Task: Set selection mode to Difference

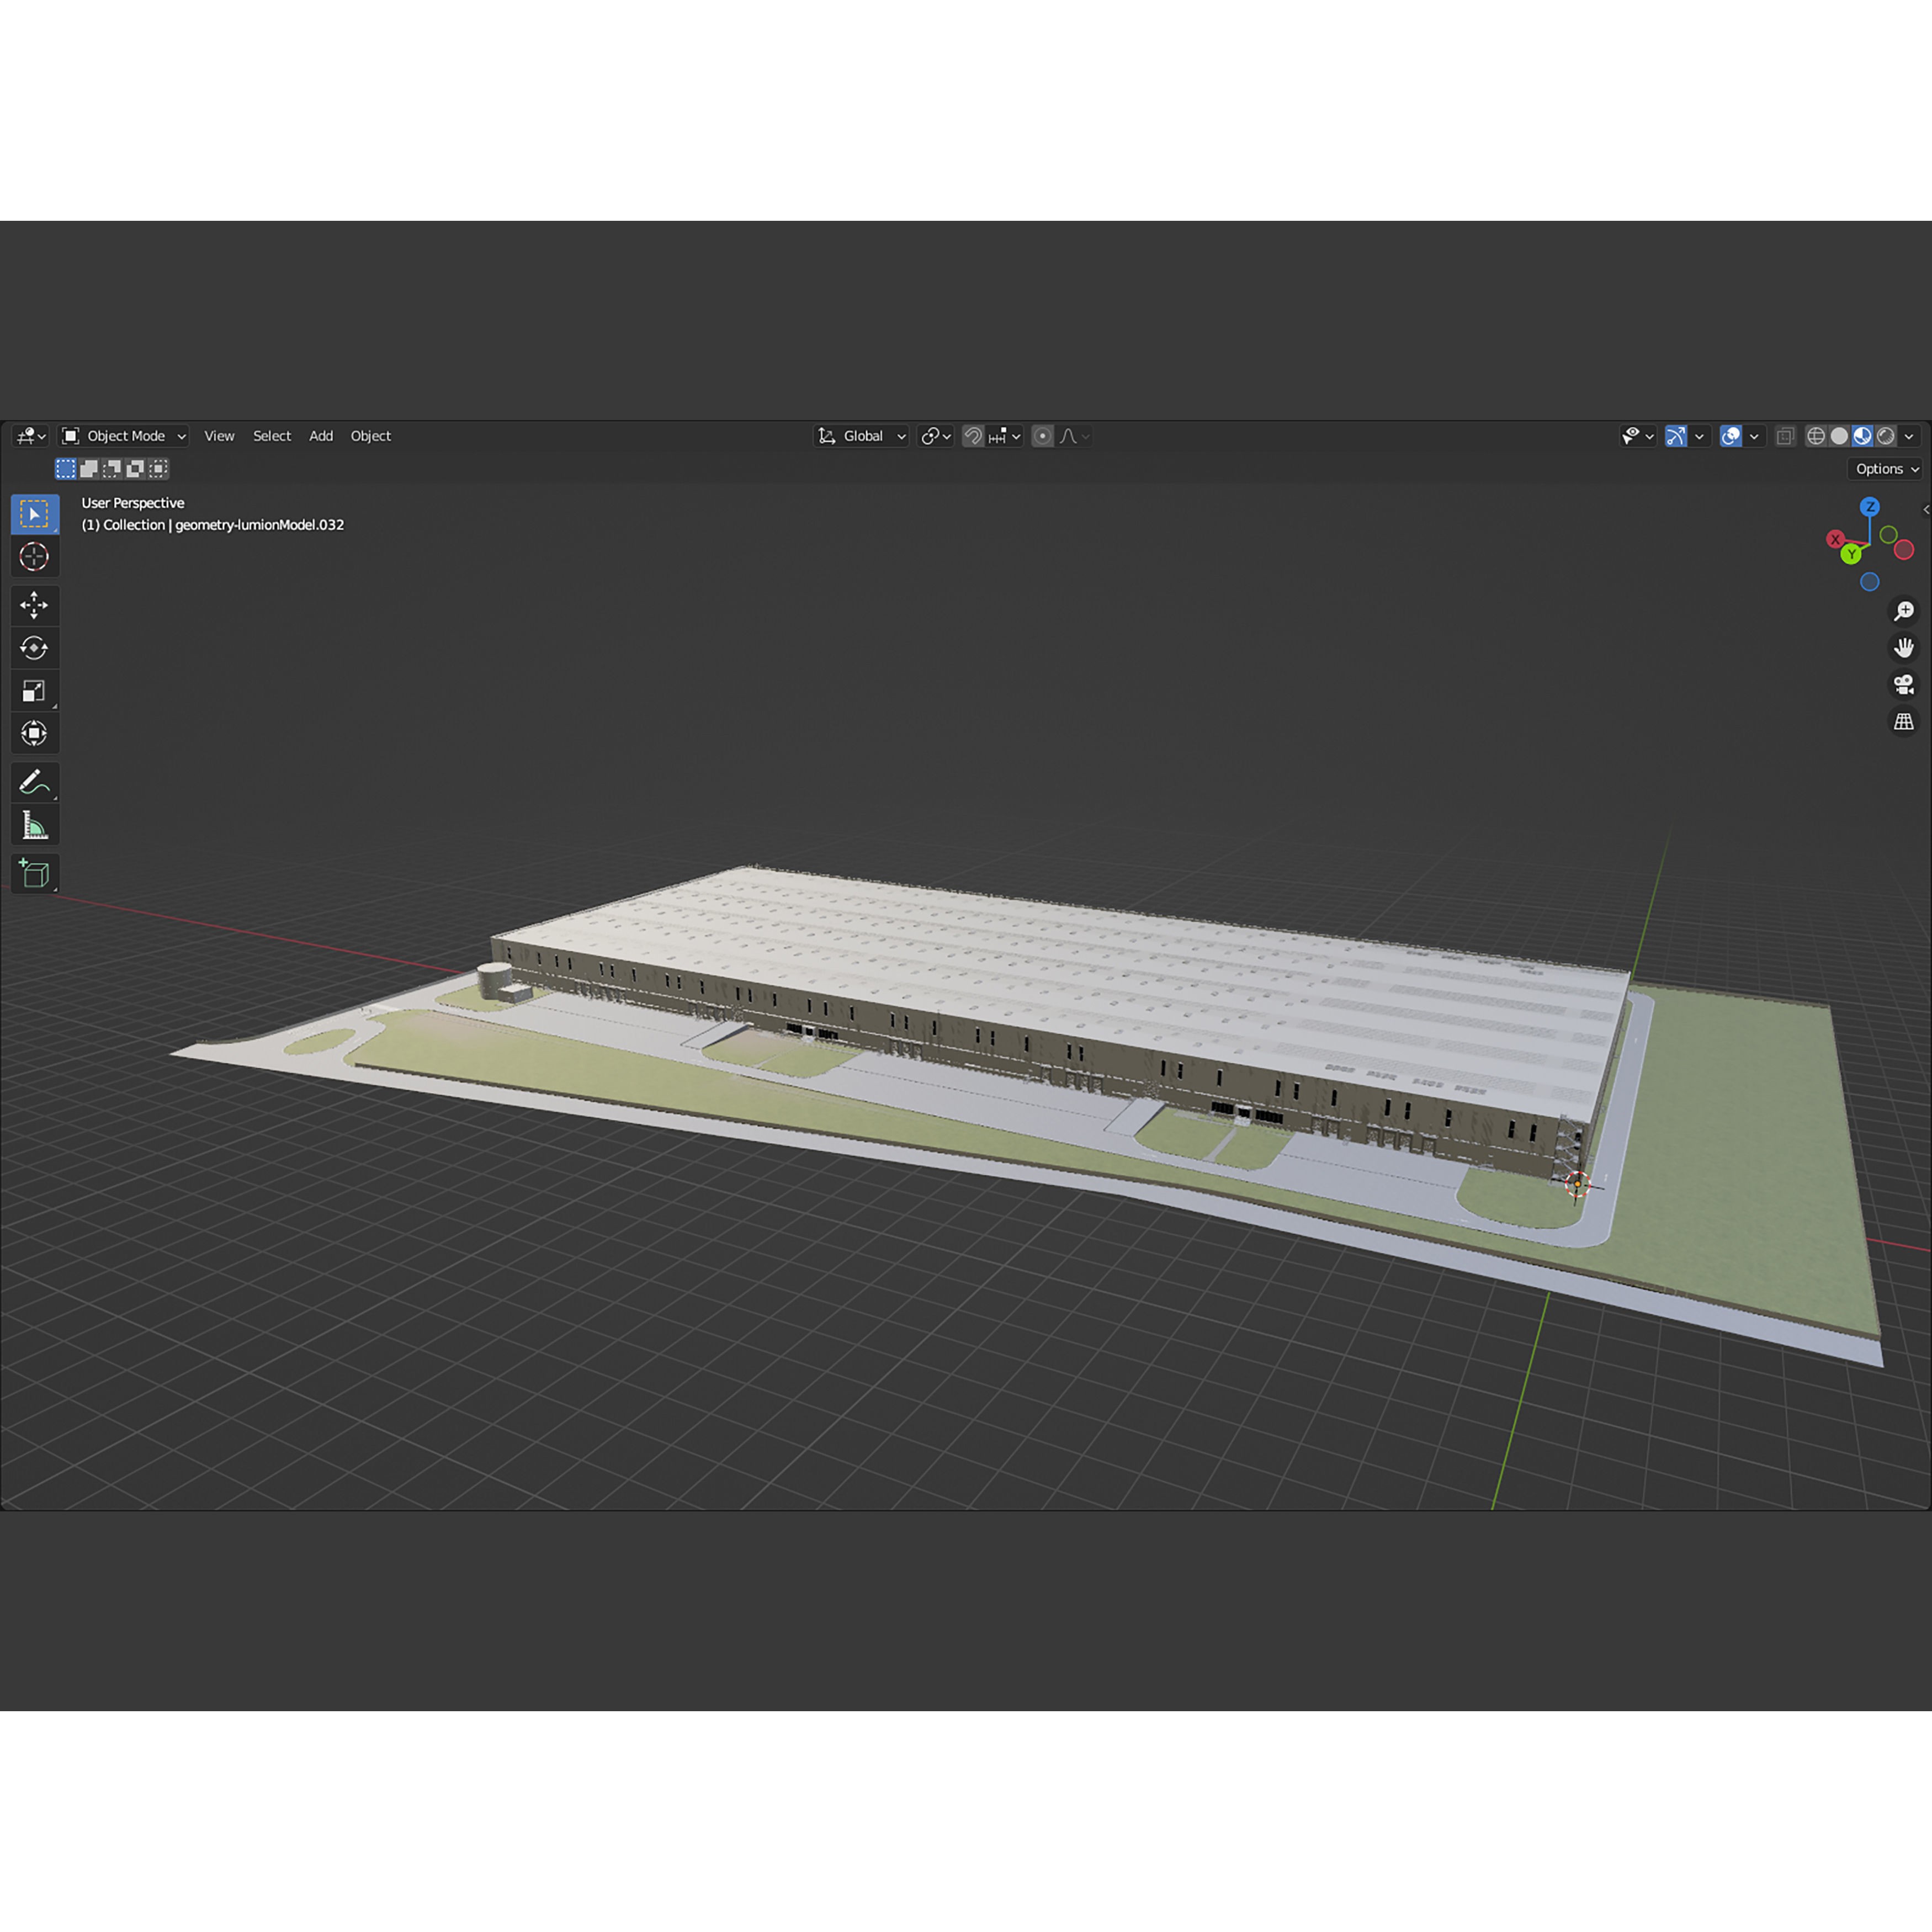Action: 135,468
